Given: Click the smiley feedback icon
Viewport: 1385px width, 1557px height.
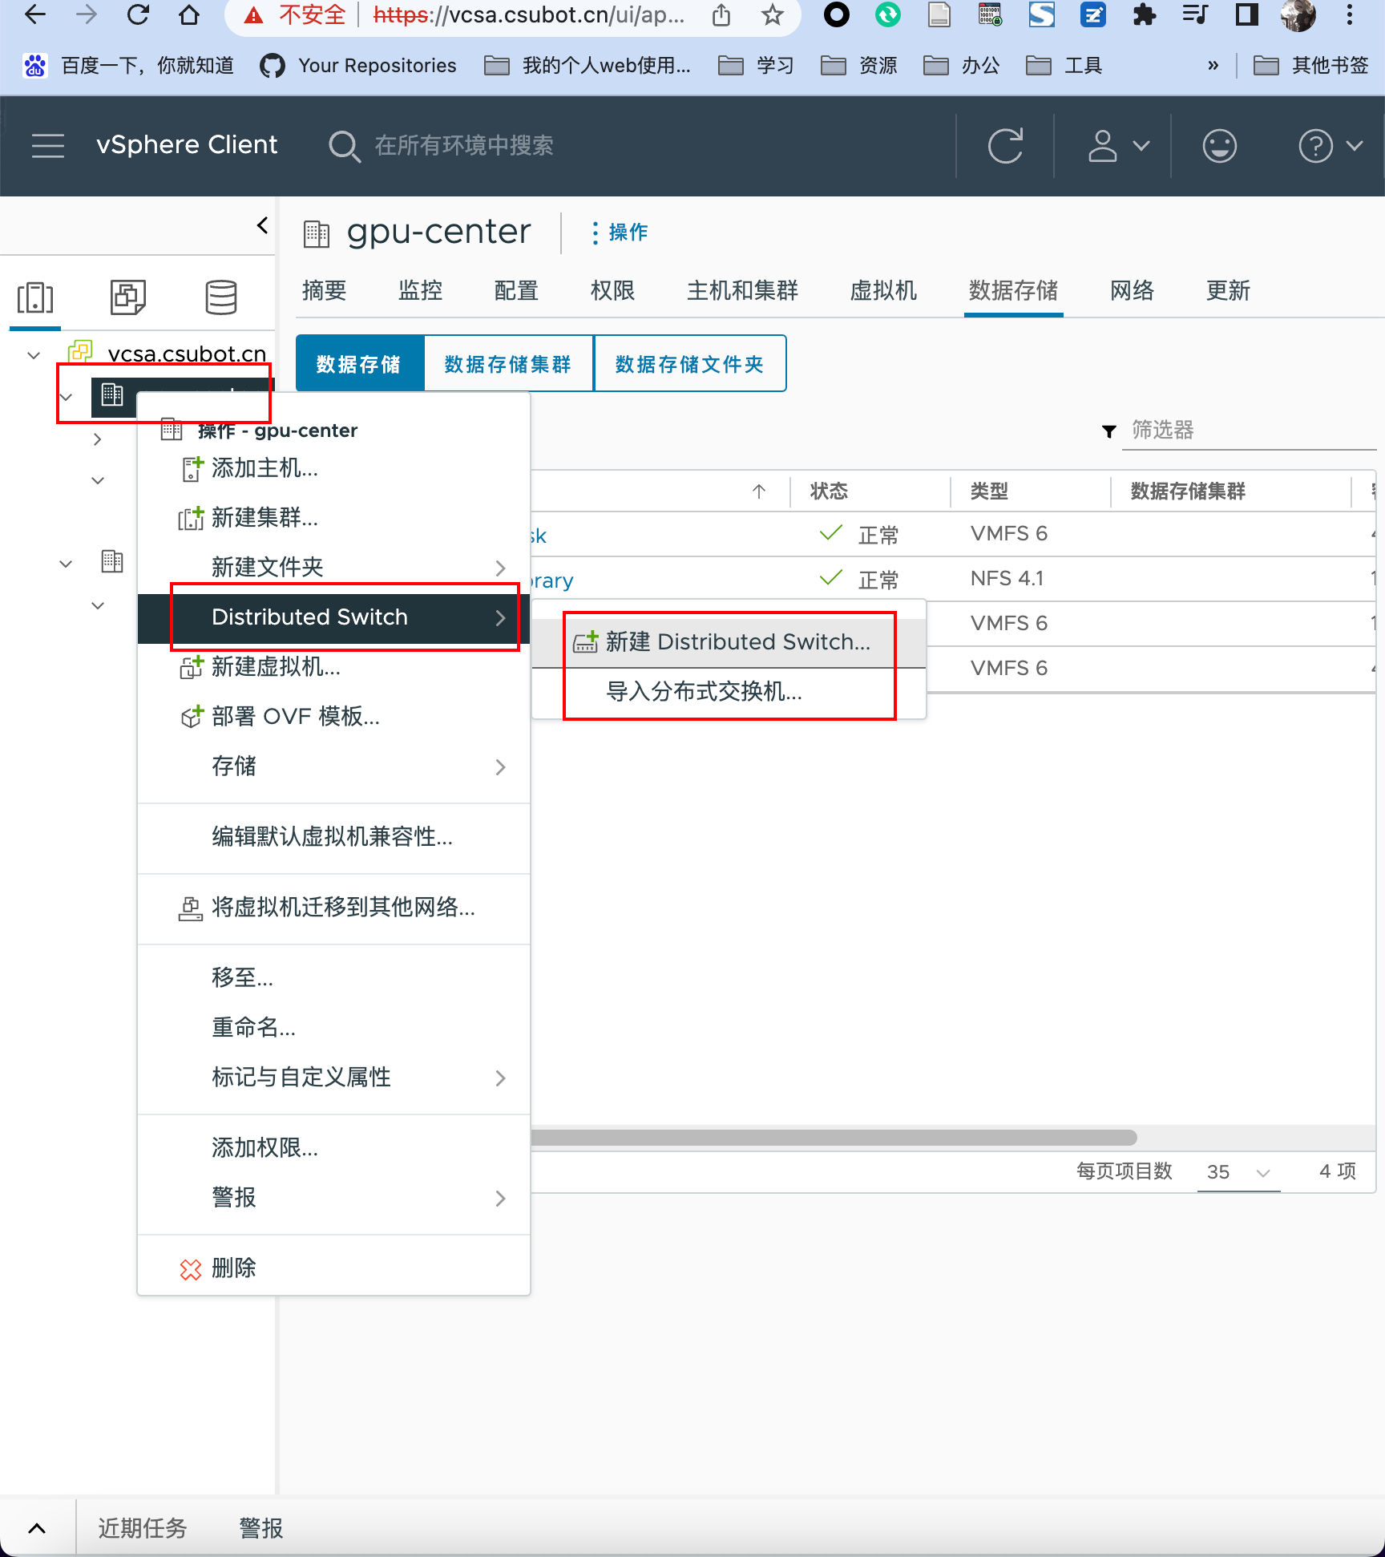Looking at the screenshot, I should [x=1219, y=146].
